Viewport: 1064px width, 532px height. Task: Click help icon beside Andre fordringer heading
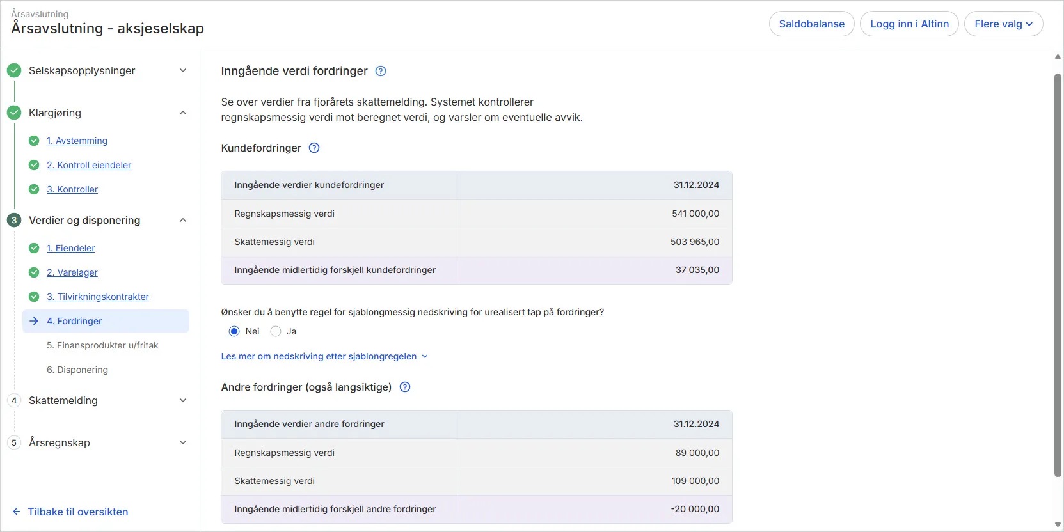[x=405, y=387]
